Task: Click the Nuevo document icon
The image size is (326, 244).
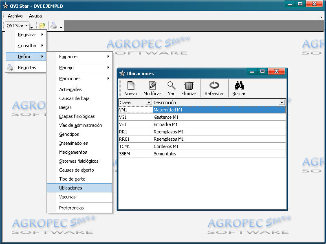Action: click(131, 85)
